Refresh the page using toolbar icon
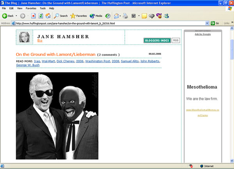234x169 pixels. [x=40, y=16]
